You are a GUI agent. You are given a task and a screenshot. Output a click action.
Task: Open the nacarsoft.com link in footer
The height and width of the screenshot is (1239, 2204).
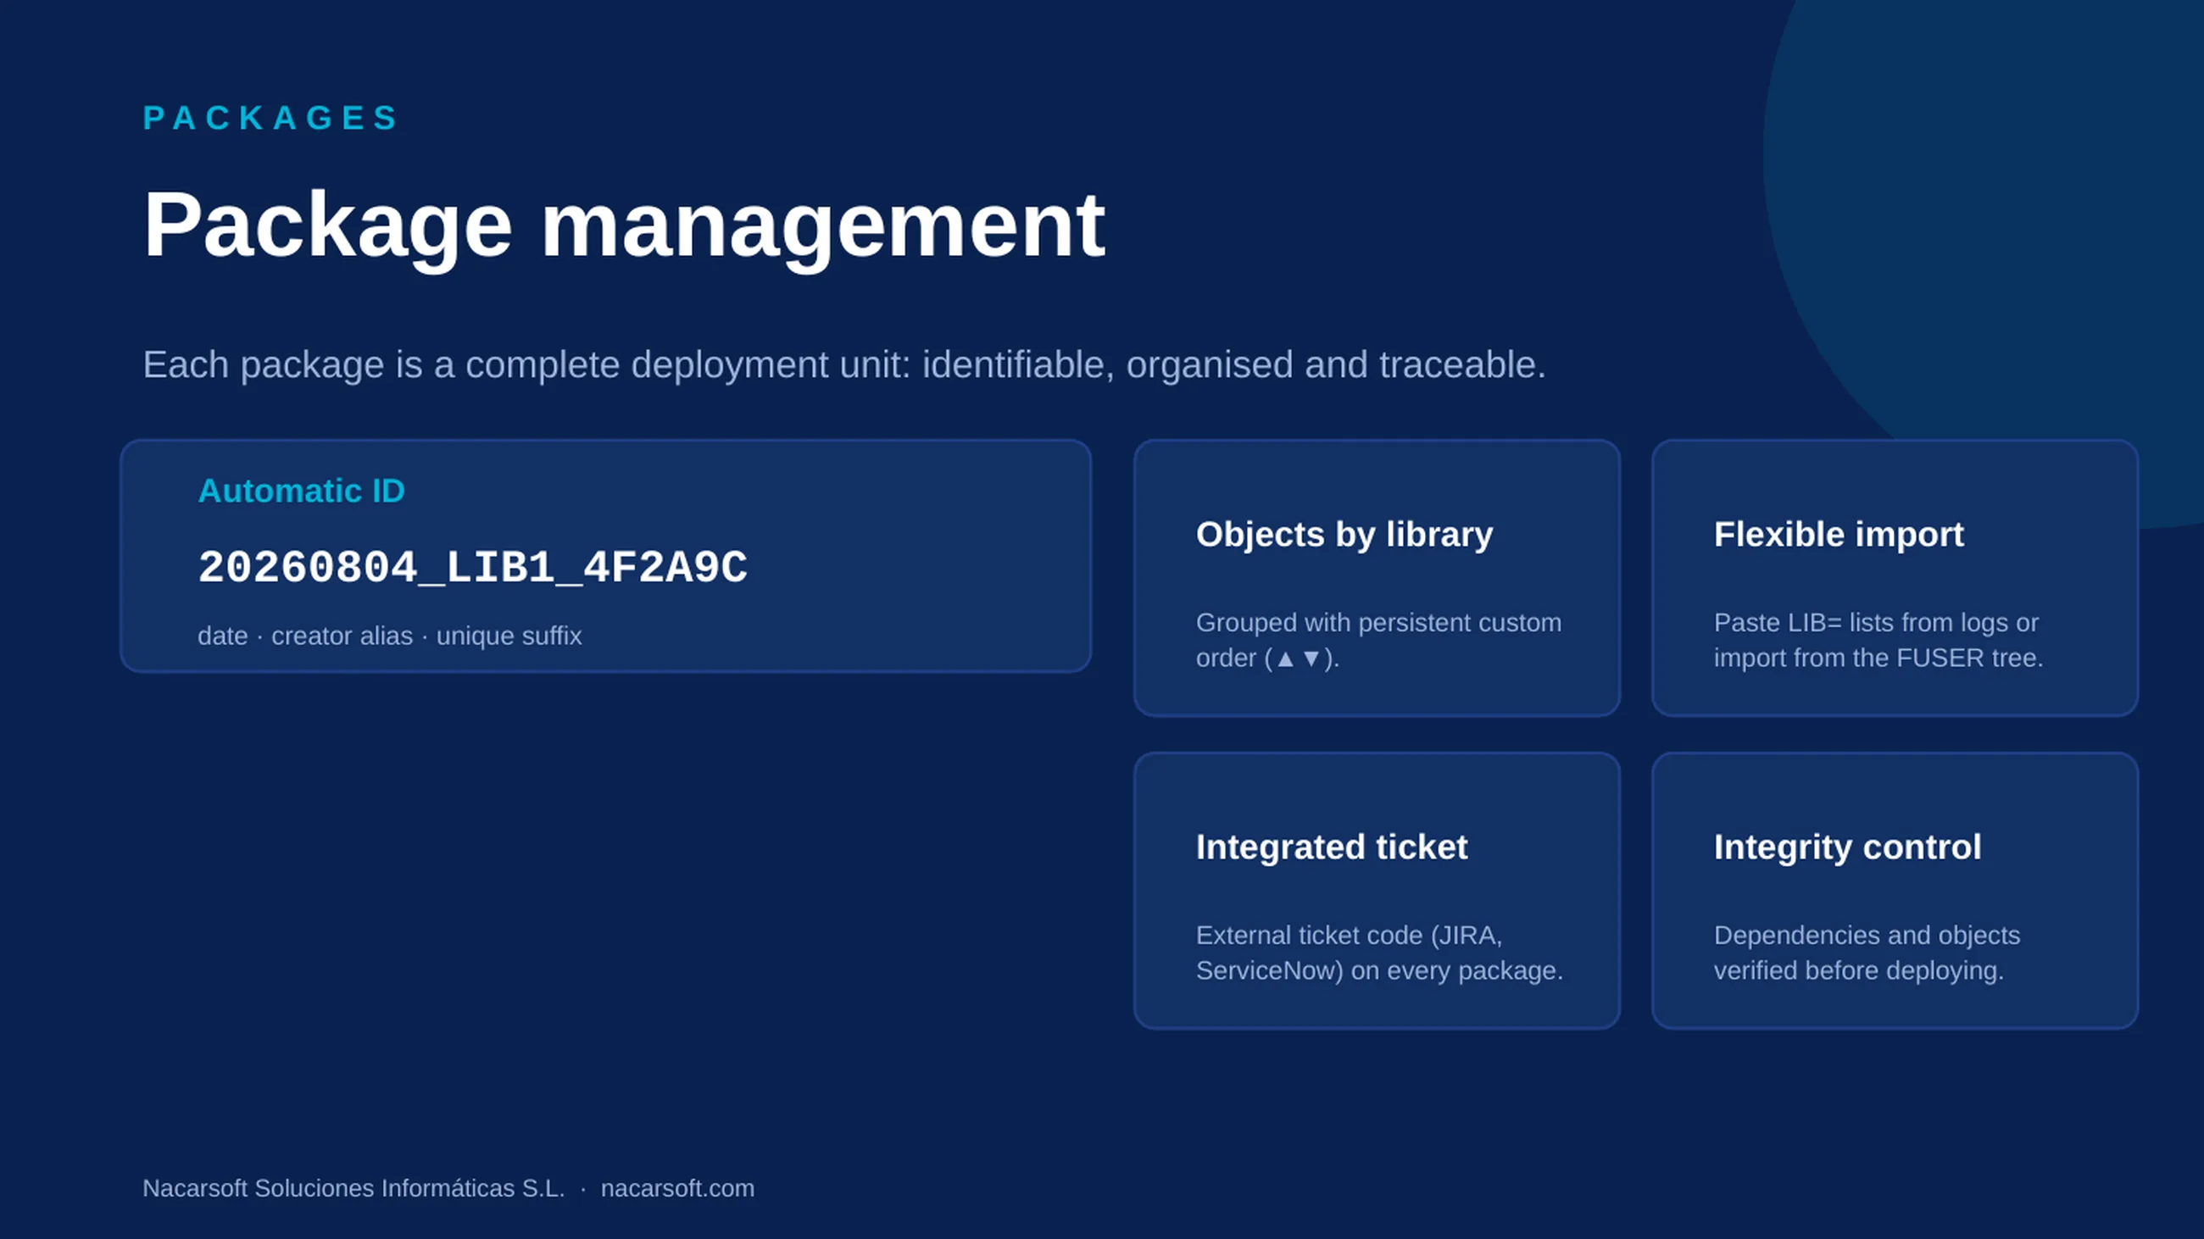(x=677, y=1188)
